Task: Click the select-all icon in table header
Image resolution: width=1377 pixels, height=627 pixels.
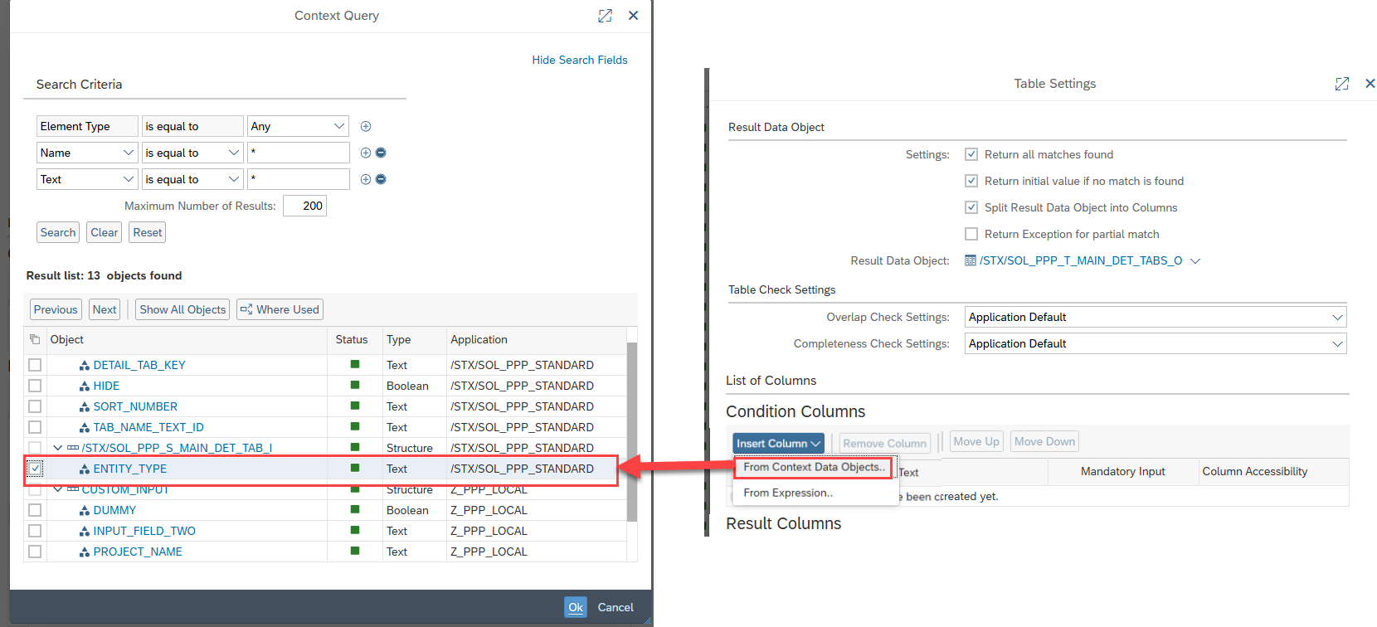Action: click(x=35, y=339)
